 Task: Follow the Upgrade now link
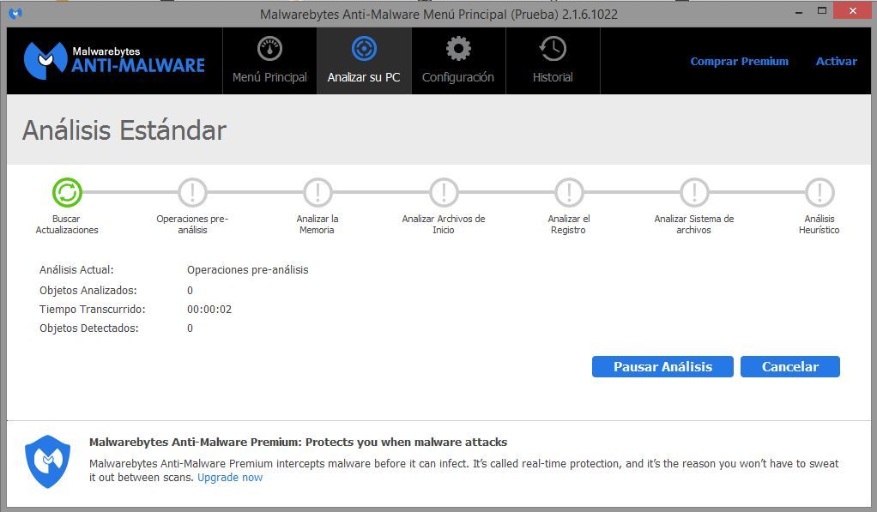[x=230, y=478]
